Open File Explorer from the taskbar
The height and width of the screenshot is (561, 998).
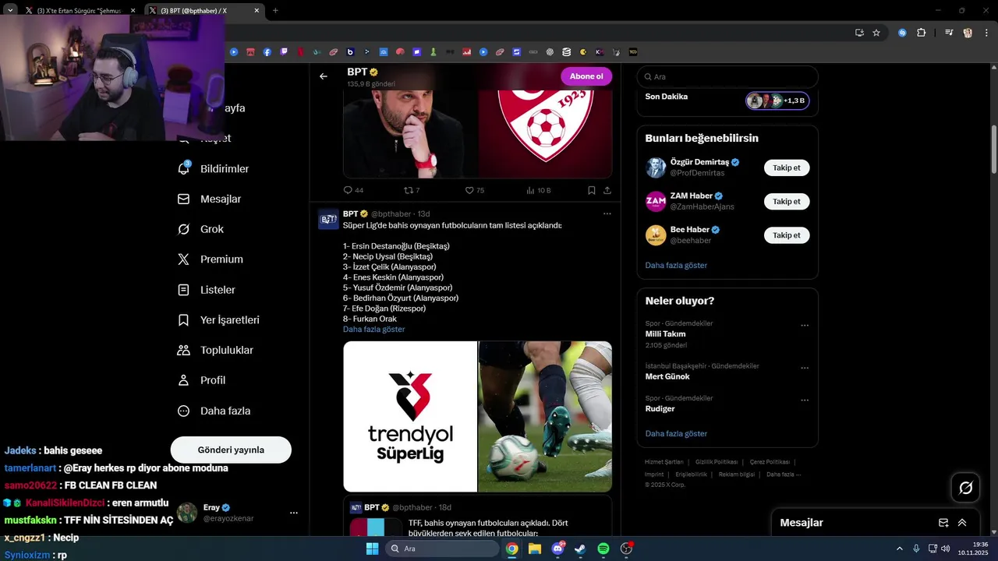click(x=535, y=549)
